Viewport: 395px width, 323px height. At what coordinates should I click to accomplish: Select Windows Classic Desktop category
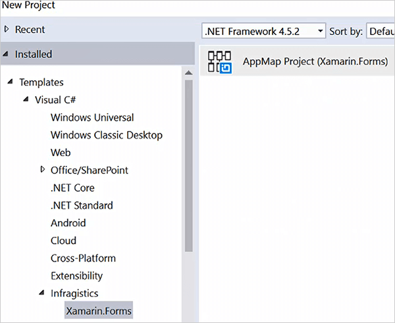coord(106,135)
